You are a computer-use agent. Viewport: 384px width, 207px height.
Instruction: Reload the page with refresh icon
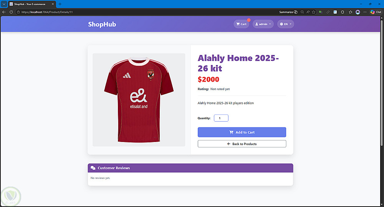coord(11,12)
